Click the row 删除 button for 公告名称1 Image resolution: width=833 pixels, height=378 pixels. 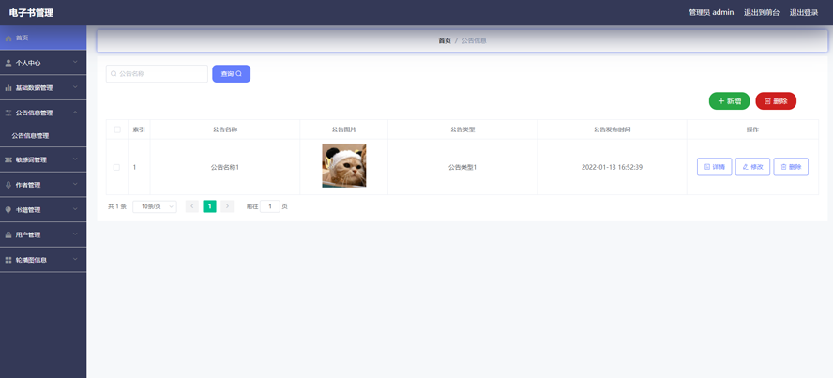[x=791, y=167]
